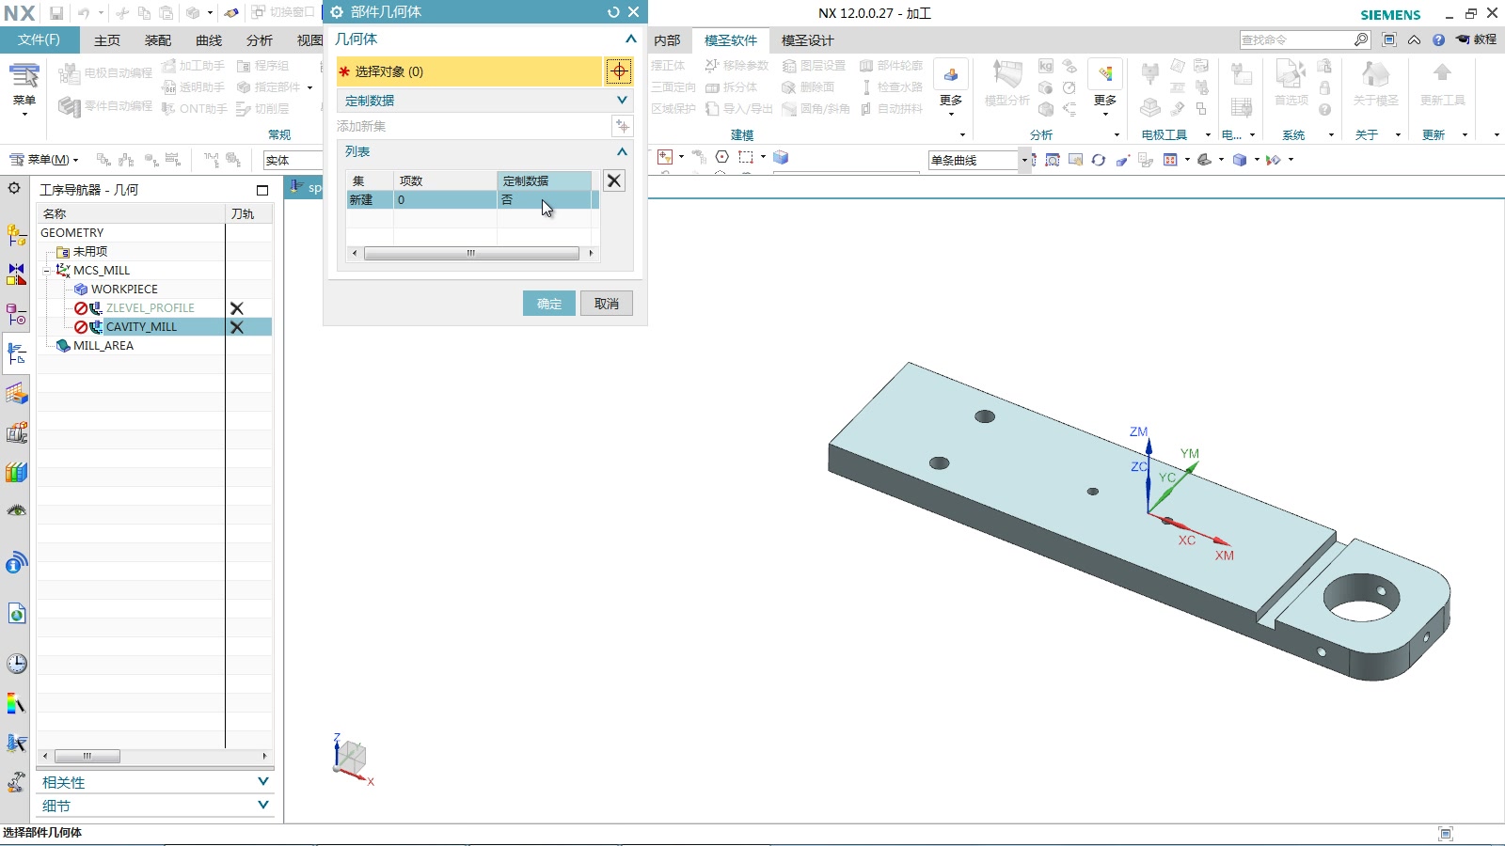Click the 查找命令 search field
Image resolution: width=1505 pixels, height=846 pixels.
coord(1296,39)
